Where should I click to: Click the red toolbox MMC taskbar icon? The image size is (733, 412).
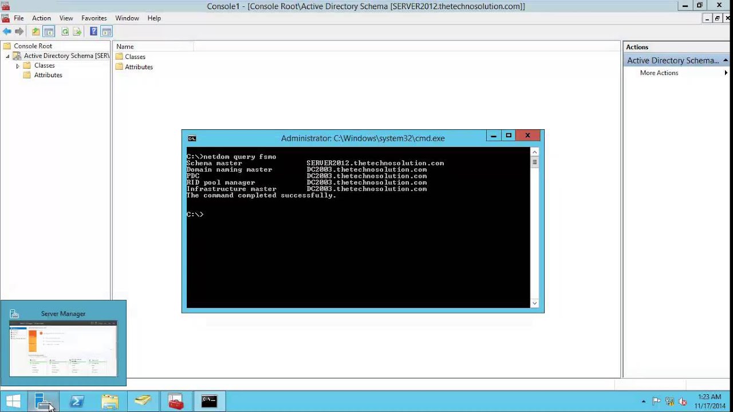click(x=176, y=402)
